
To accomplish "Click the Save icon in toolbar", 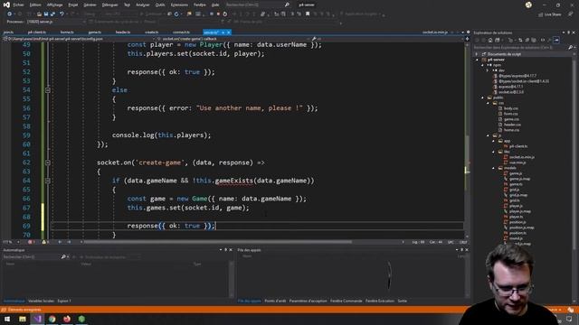I will (x=46, y=14).
